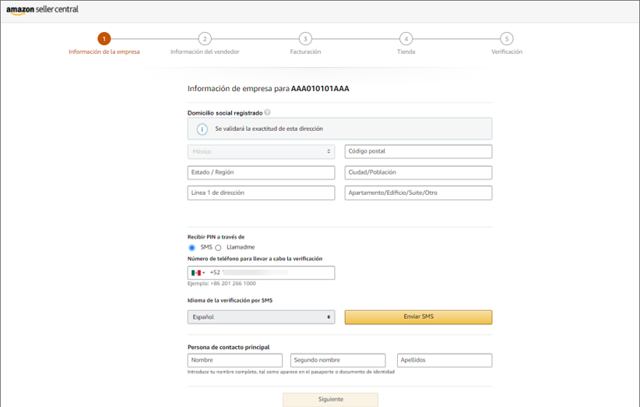Click the info icon in the address validation notice
Viewport: 640px width, 407px height.
(202, 129)
